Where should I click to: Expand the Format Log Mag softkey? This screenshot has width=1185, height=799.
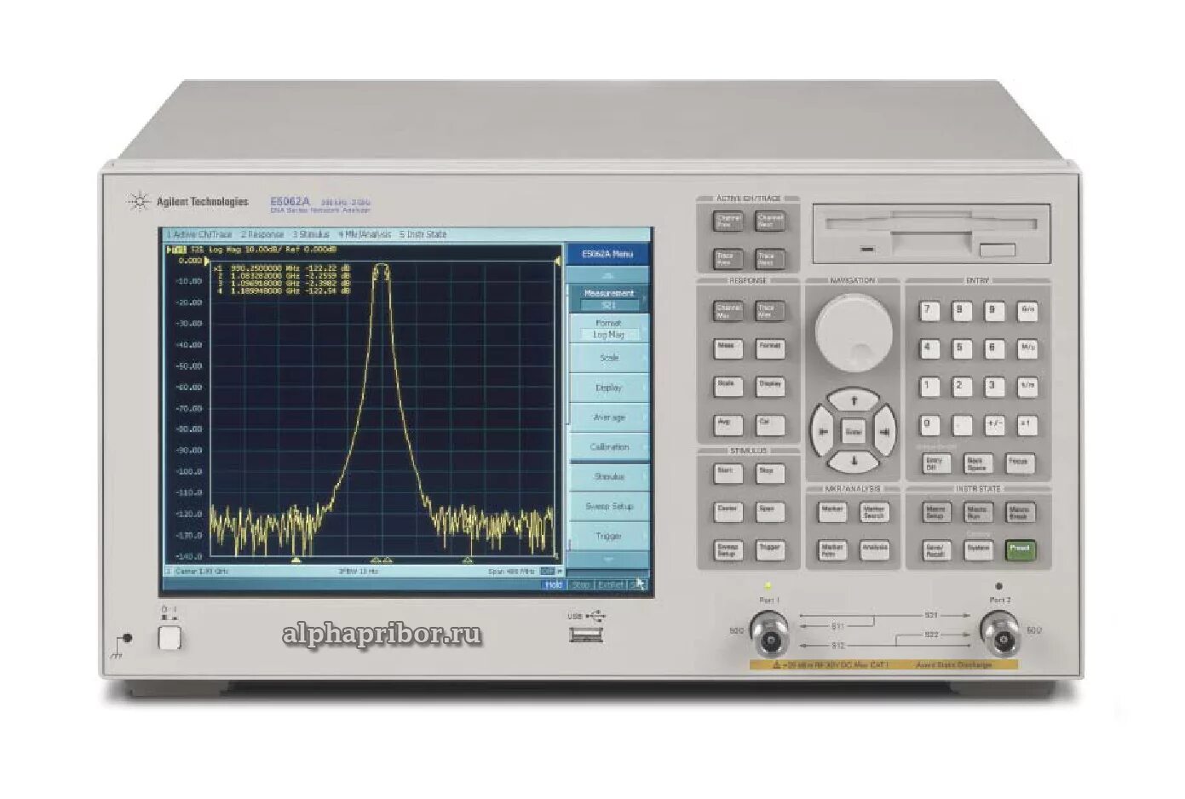tap(608, 329)
